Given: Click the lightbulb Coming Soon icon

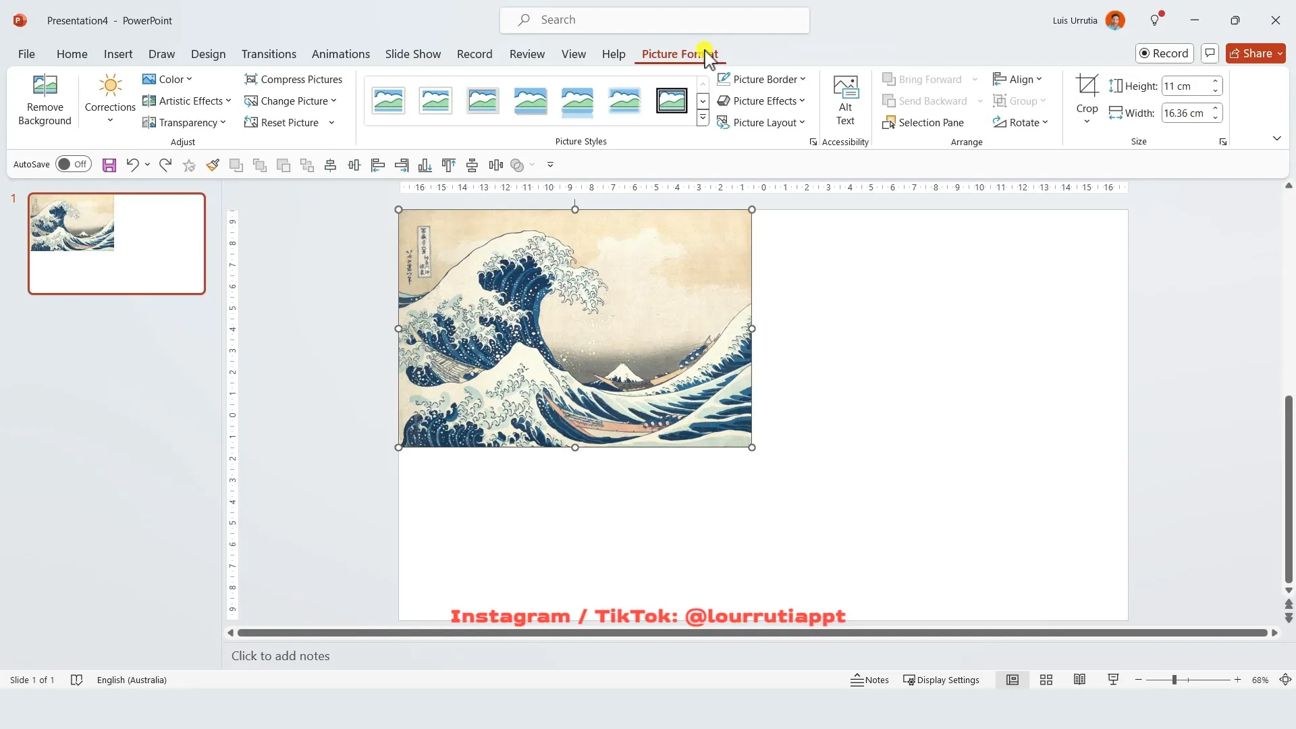Looking at the screenshot, I should coord(1155,20).
